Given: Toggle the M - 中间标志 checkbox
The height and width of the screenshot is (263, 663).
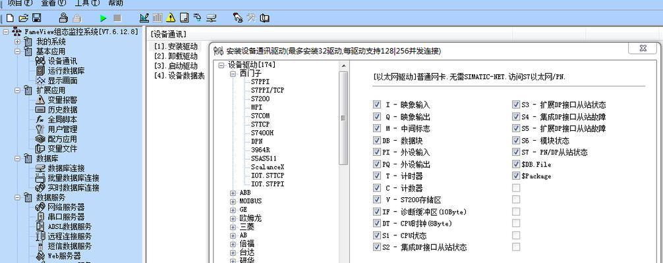Looking at the screenshot, I should tap(377, 128).
